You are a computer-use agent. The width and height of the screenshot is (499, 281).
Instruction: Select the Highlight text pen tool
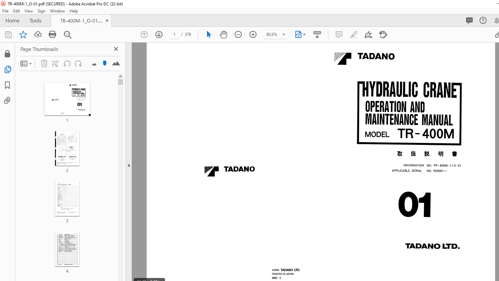[x=354, y=35]
